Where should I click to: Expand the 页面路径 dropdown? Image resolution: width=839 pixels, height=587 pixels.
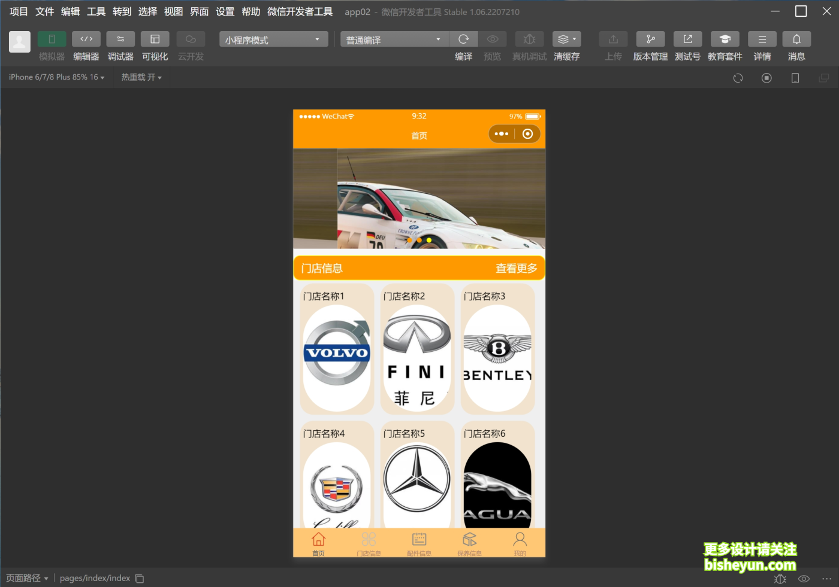[27, 578]
